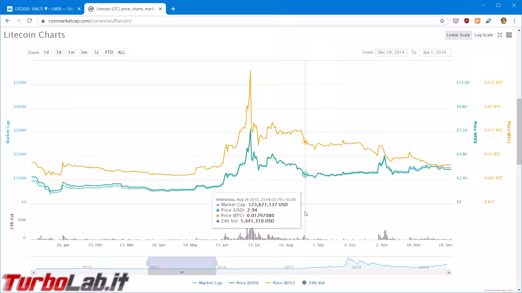Click the 2018 peak in the navigator

point(348,258)
